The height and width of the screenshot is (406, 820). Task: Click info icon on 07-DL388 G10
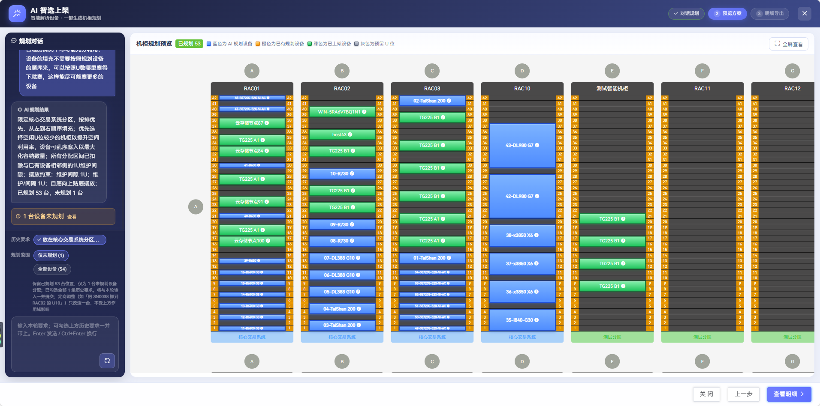pyautogui.click(x=358, y=258)
